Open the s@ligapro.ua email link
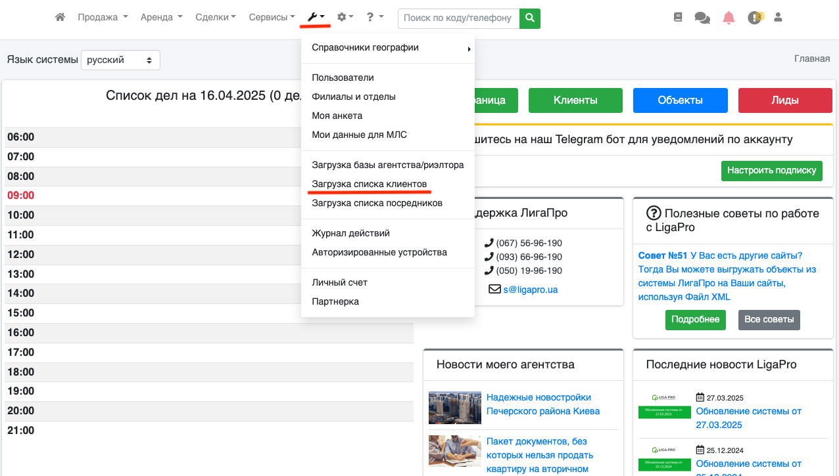This screenshot has width=839, height=476. (x=531, y=289)
